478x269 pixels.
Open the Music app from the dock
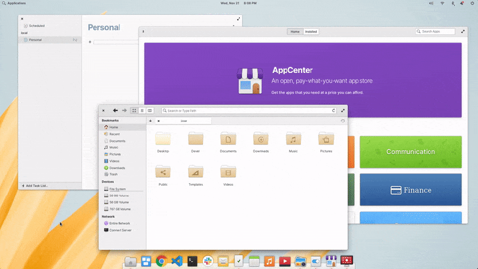[x=269, y=261]
